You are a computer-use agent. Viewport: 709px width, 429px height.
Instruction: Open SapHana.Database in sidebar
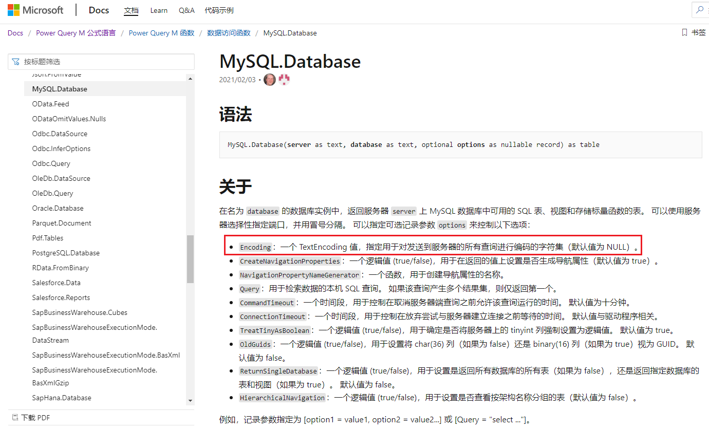pos(62,398)
